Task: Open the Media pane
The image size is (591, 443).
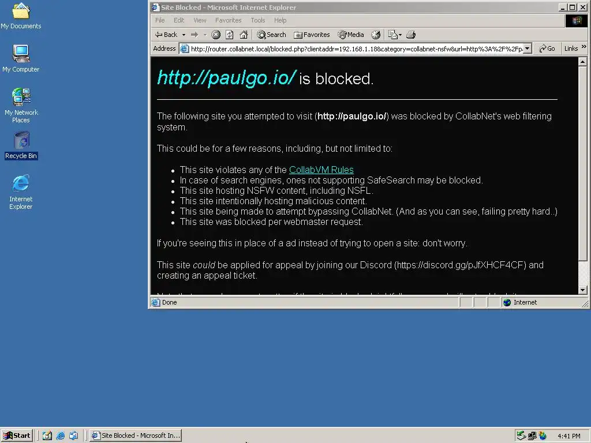Action: (x=351, y=35)
